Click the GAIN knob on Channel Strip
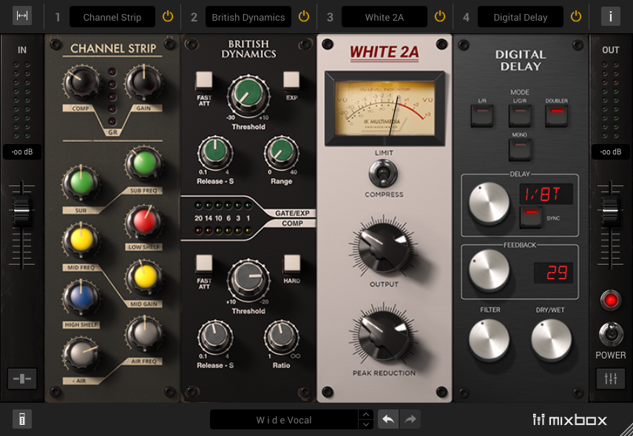633x436 pixels. (x=143, y=83)
